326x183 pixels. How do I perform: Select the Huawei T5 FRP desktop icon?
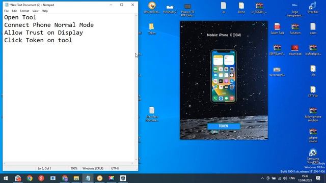pos(187,10)
